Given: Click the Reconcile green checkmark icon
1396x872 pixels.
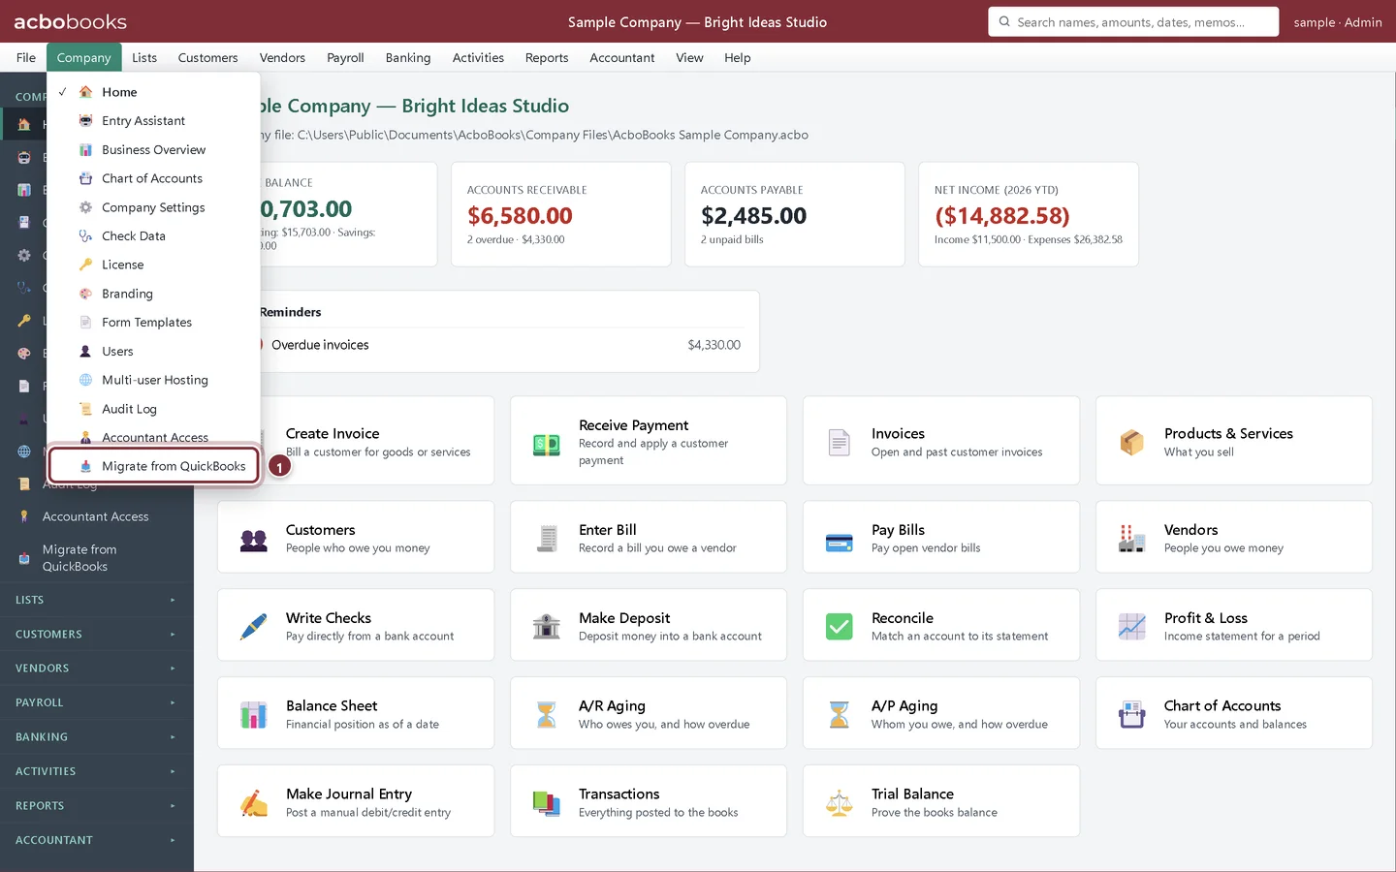Looking at the screenshot, I should coord(840,627).
